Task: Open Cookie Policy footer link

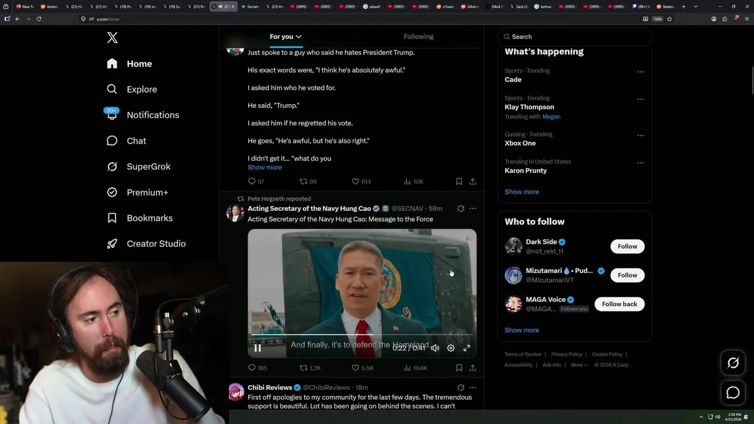Action: tap(607, 355)
